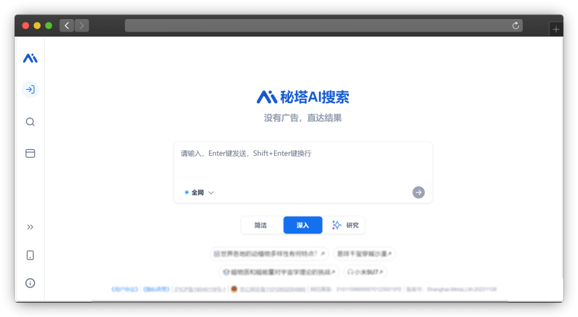The width and height of the screenshot is (578, 317).
Task: Click the Metaso logo in the sidebar
Action: [30, 58]
